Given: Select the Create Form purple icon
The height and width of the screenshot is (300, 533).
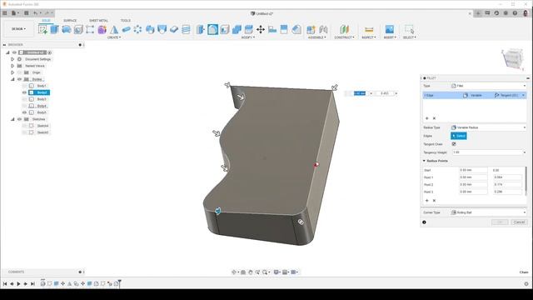Looking at the screenshot, I should (102, 30).
